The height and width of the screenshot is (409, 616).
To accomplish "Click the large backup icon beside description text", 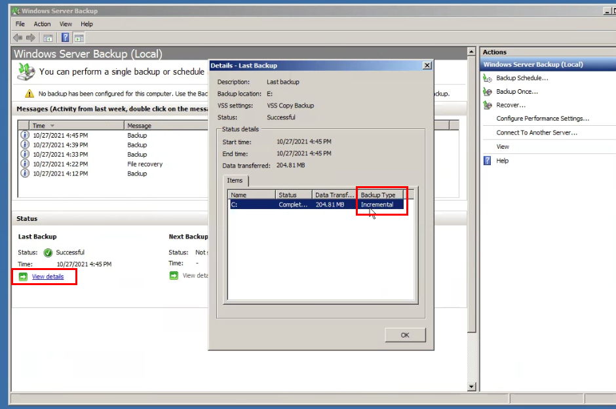I will point(26,71).
